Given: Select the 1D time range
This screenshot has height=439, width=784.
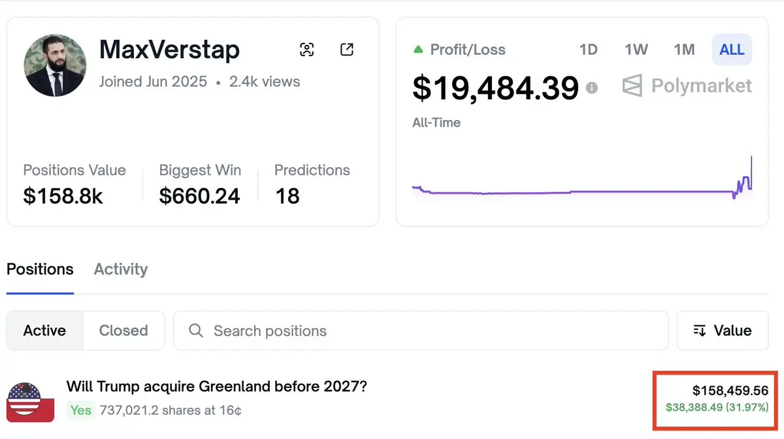Looking at the screenshot, I should (588, 50).
